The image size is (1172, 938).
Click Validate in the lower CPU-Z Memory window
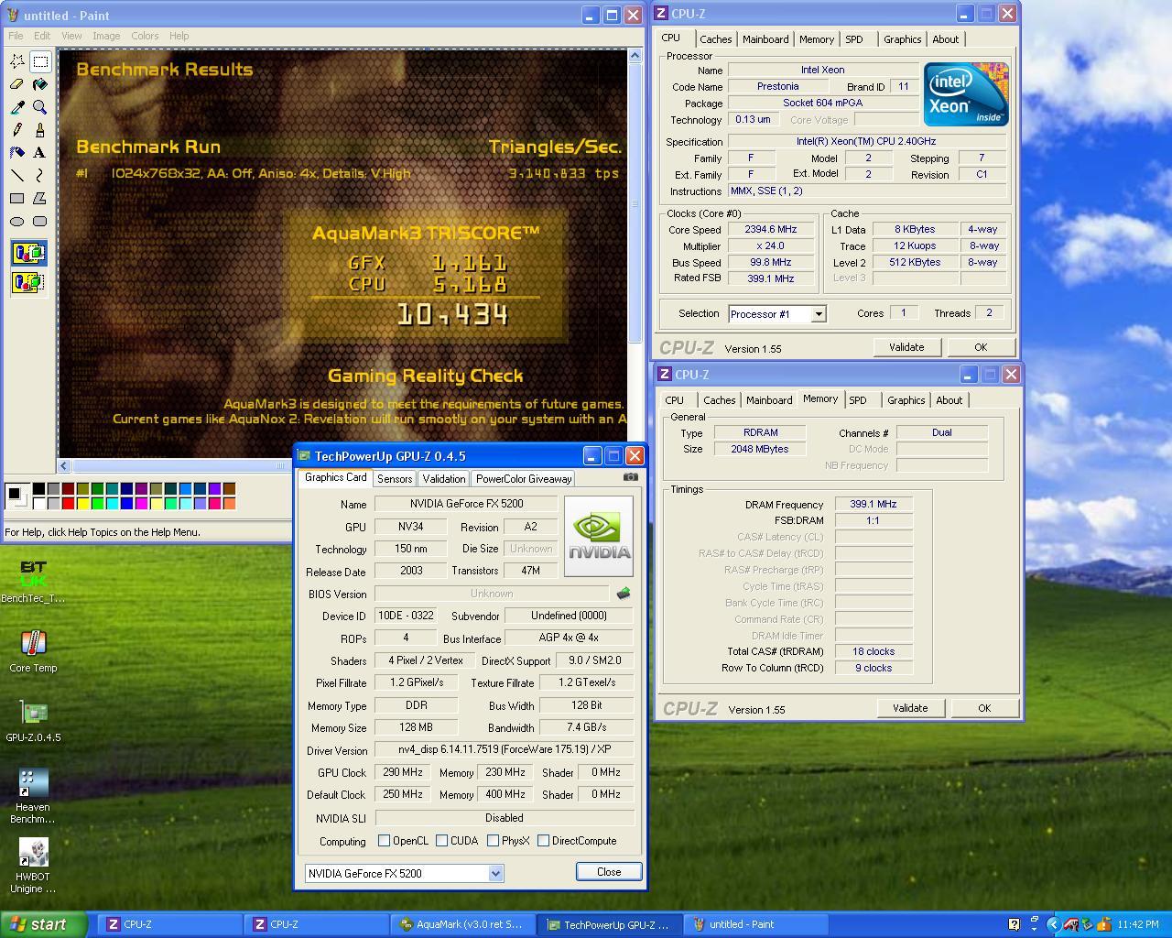[910, 708]
